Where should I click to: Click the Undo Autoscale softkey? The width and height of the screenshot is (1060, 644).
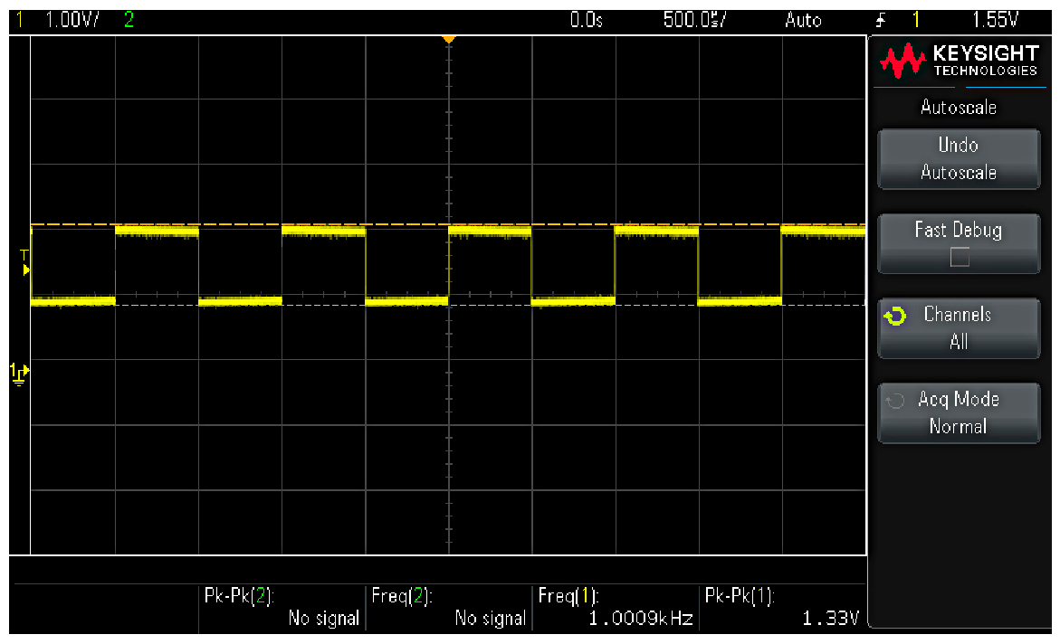[x=958, y=159]
